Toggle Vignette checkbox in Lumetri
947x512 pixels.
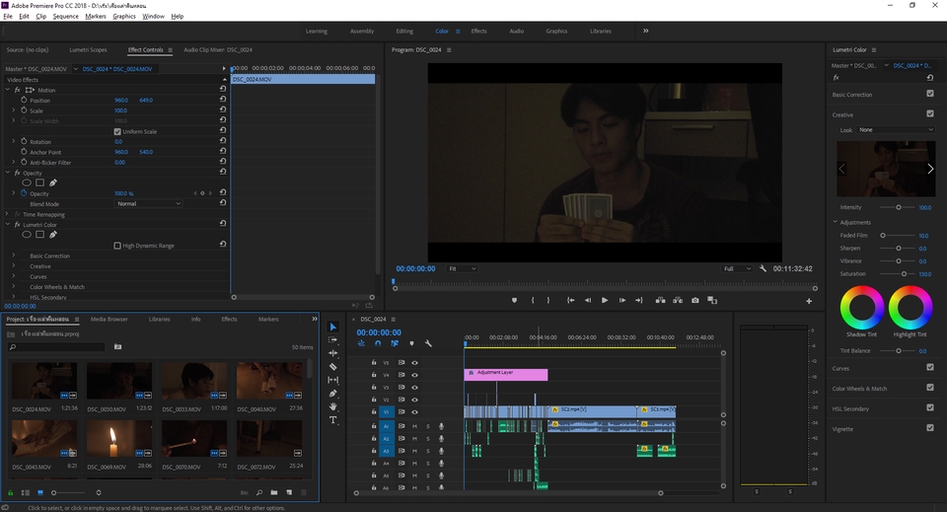coord(930,428)
